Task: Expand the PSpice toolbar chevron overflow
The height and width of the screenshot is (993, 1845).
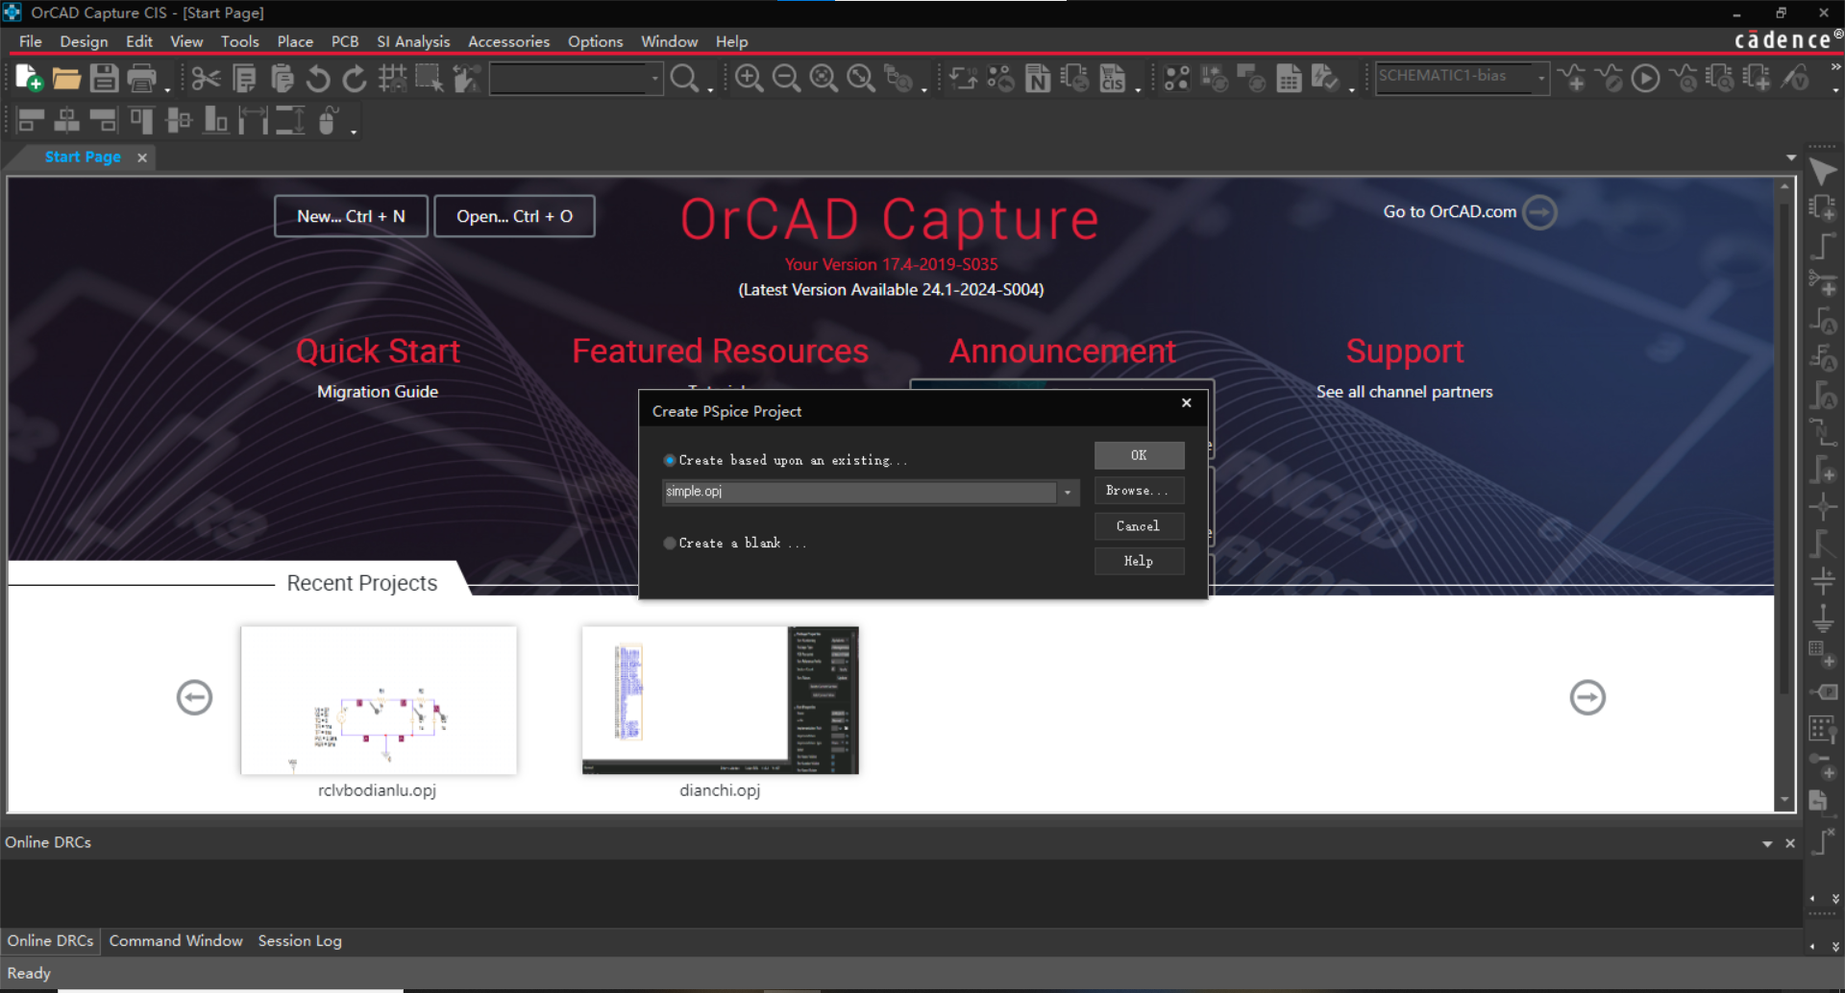Action: tap(1835, 67)
